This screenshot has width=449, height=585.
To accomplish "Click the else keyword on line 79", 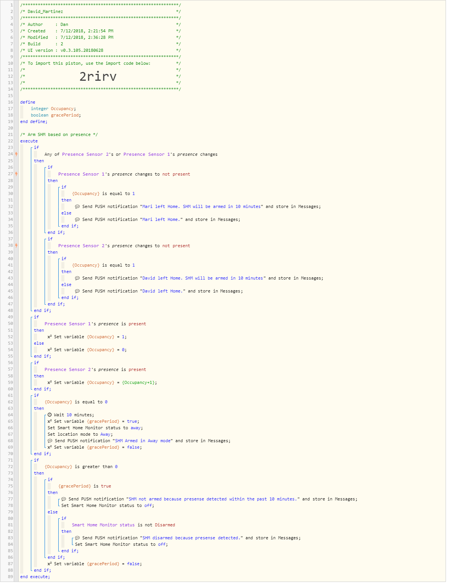I will (53, 512).
